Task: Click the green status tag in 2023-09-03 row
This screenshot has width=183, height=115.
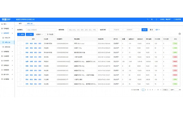Action: tap(175, 53)
